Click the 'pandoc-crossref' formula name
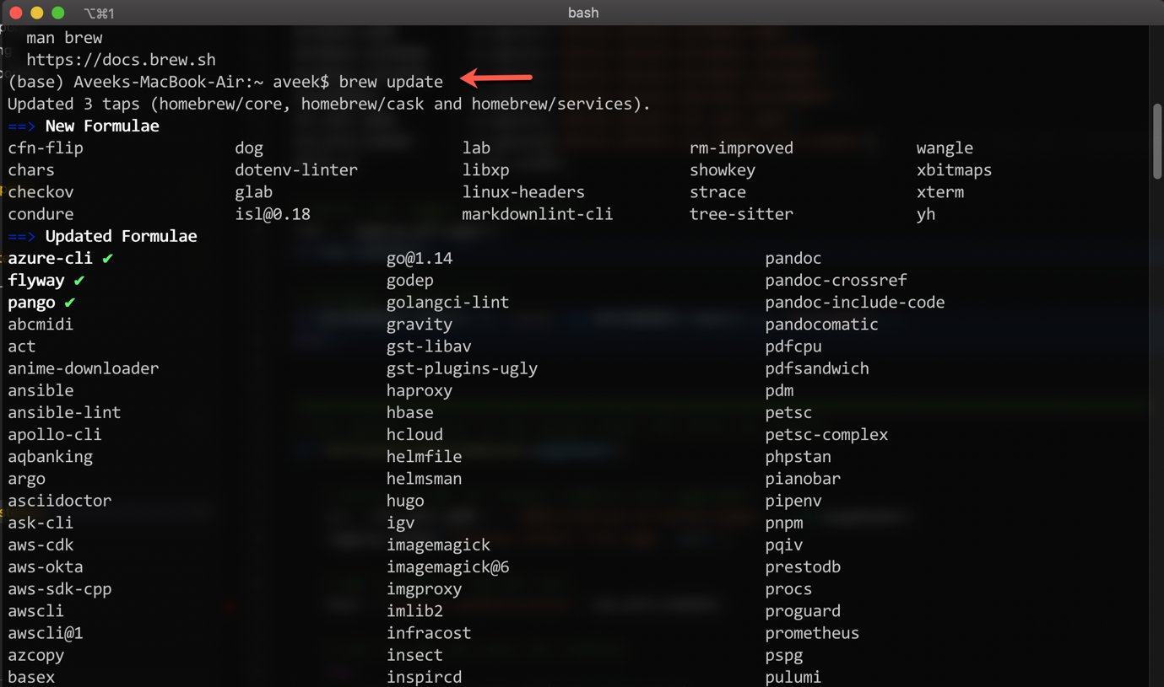Image resolution: width=1164 pixels, height=687 pixels. tap(836, 280)
